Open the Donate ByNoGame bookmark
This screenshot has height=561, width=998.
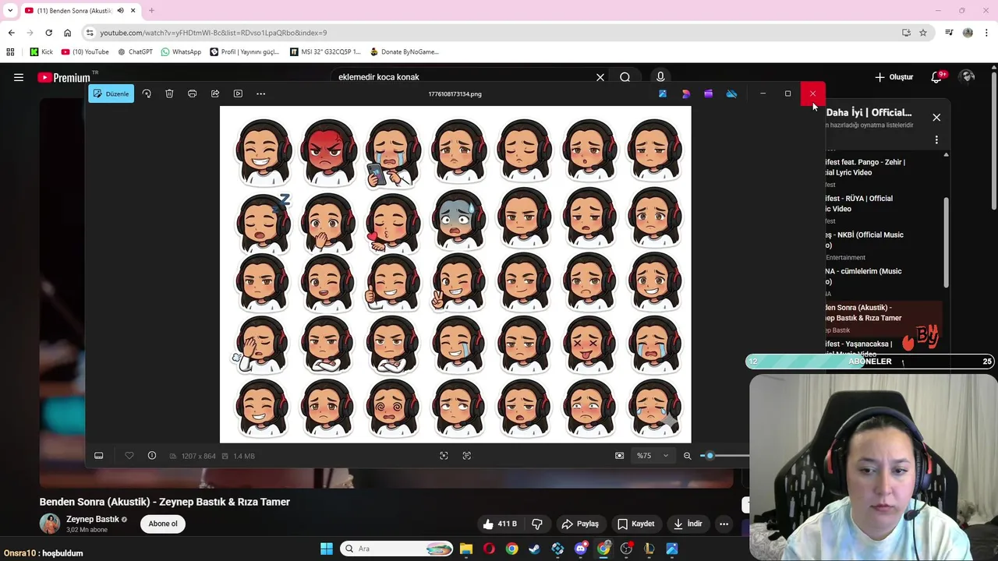pyautogui.click(x=404, y=52)
